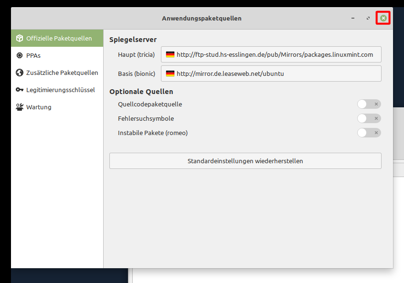Image resolution: width=404 pixels, height=283 pixels.
Task: Enable the Quellcodepaketquelle switch
Action: click(369, 104)
